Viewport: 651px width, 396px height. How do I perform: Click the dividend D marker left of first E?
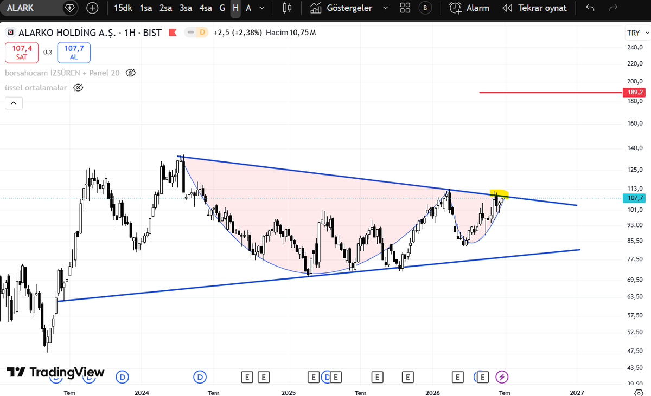click(x=201, y=376)
